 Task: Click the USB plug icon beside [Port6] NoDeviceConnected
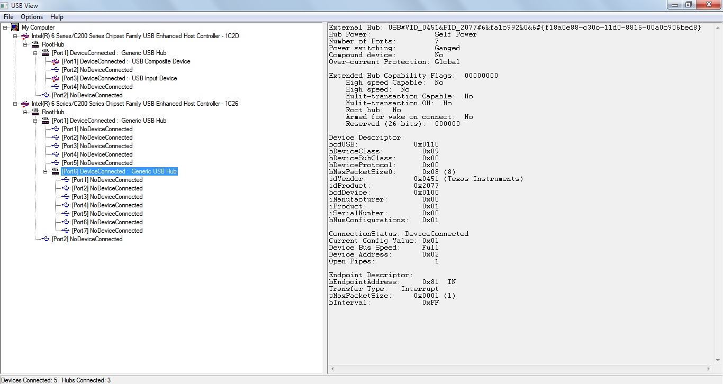click(x=66, y=222)
